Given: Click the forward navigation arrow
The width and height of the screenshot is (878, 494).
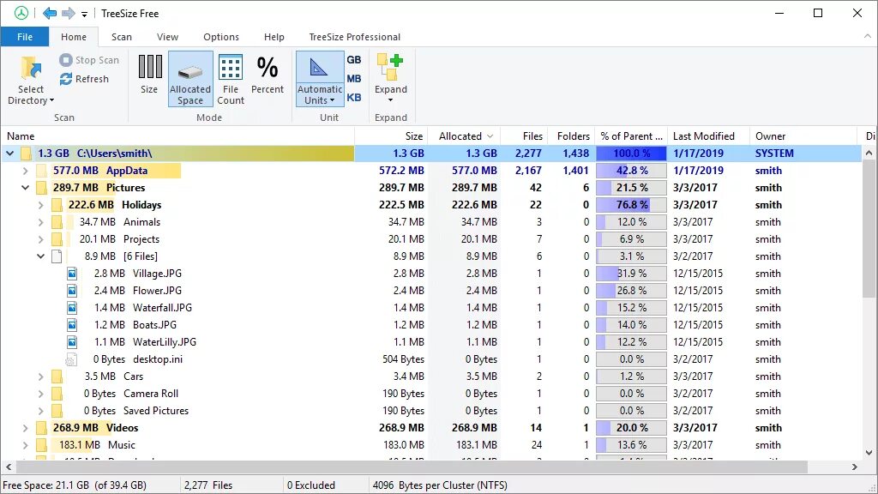Looking at the screenshot, I should coord(69,13).
